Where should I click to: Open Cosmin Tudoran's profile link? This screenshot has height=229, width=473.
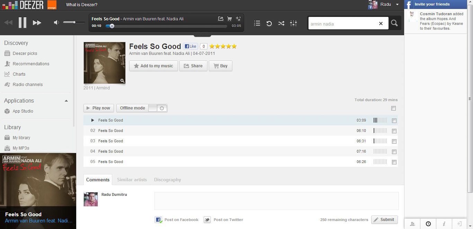436,14
